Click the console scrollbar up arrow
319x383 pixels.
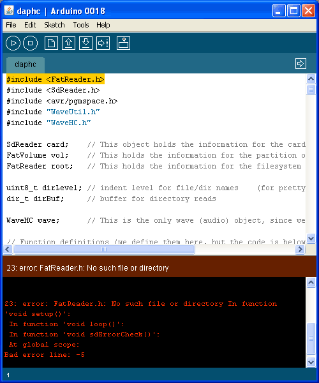click(x=311, y=283)
